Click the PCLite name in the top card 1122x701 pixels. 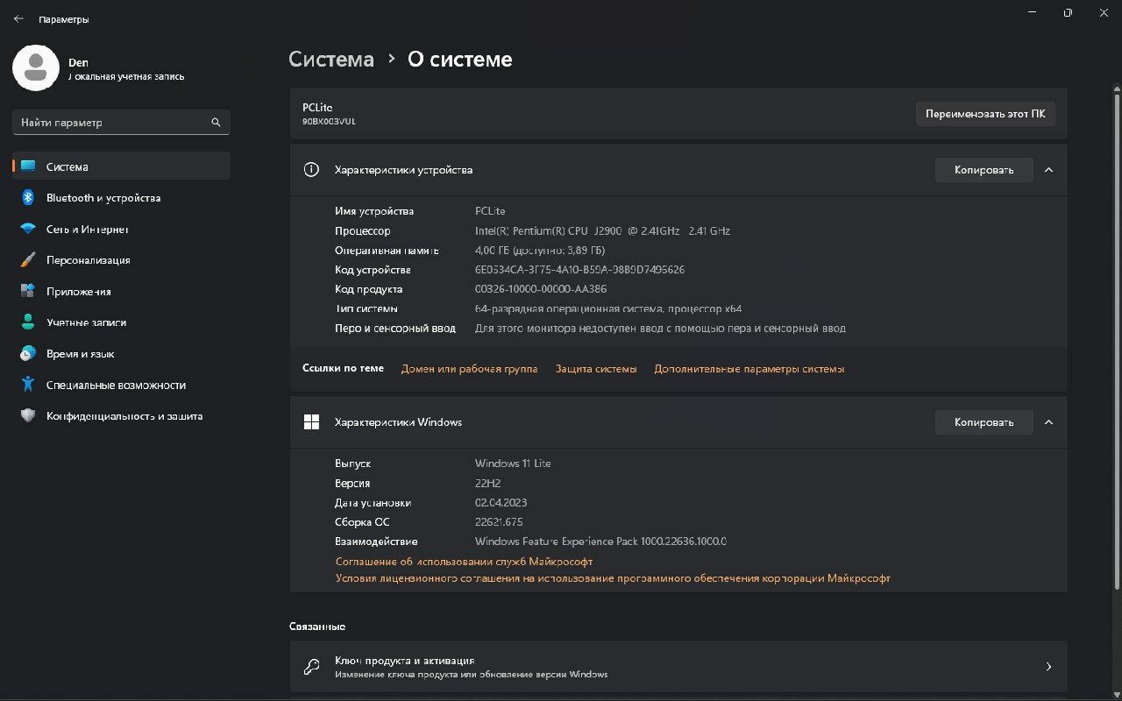click(317, 108)
